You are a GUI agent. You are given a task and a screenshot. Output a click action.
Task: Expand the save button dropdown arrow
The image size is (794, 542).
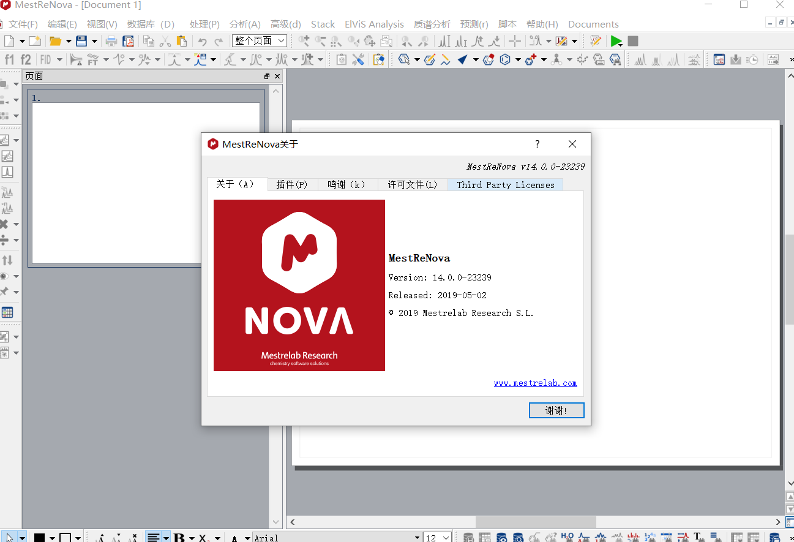(x=93, y=41)
